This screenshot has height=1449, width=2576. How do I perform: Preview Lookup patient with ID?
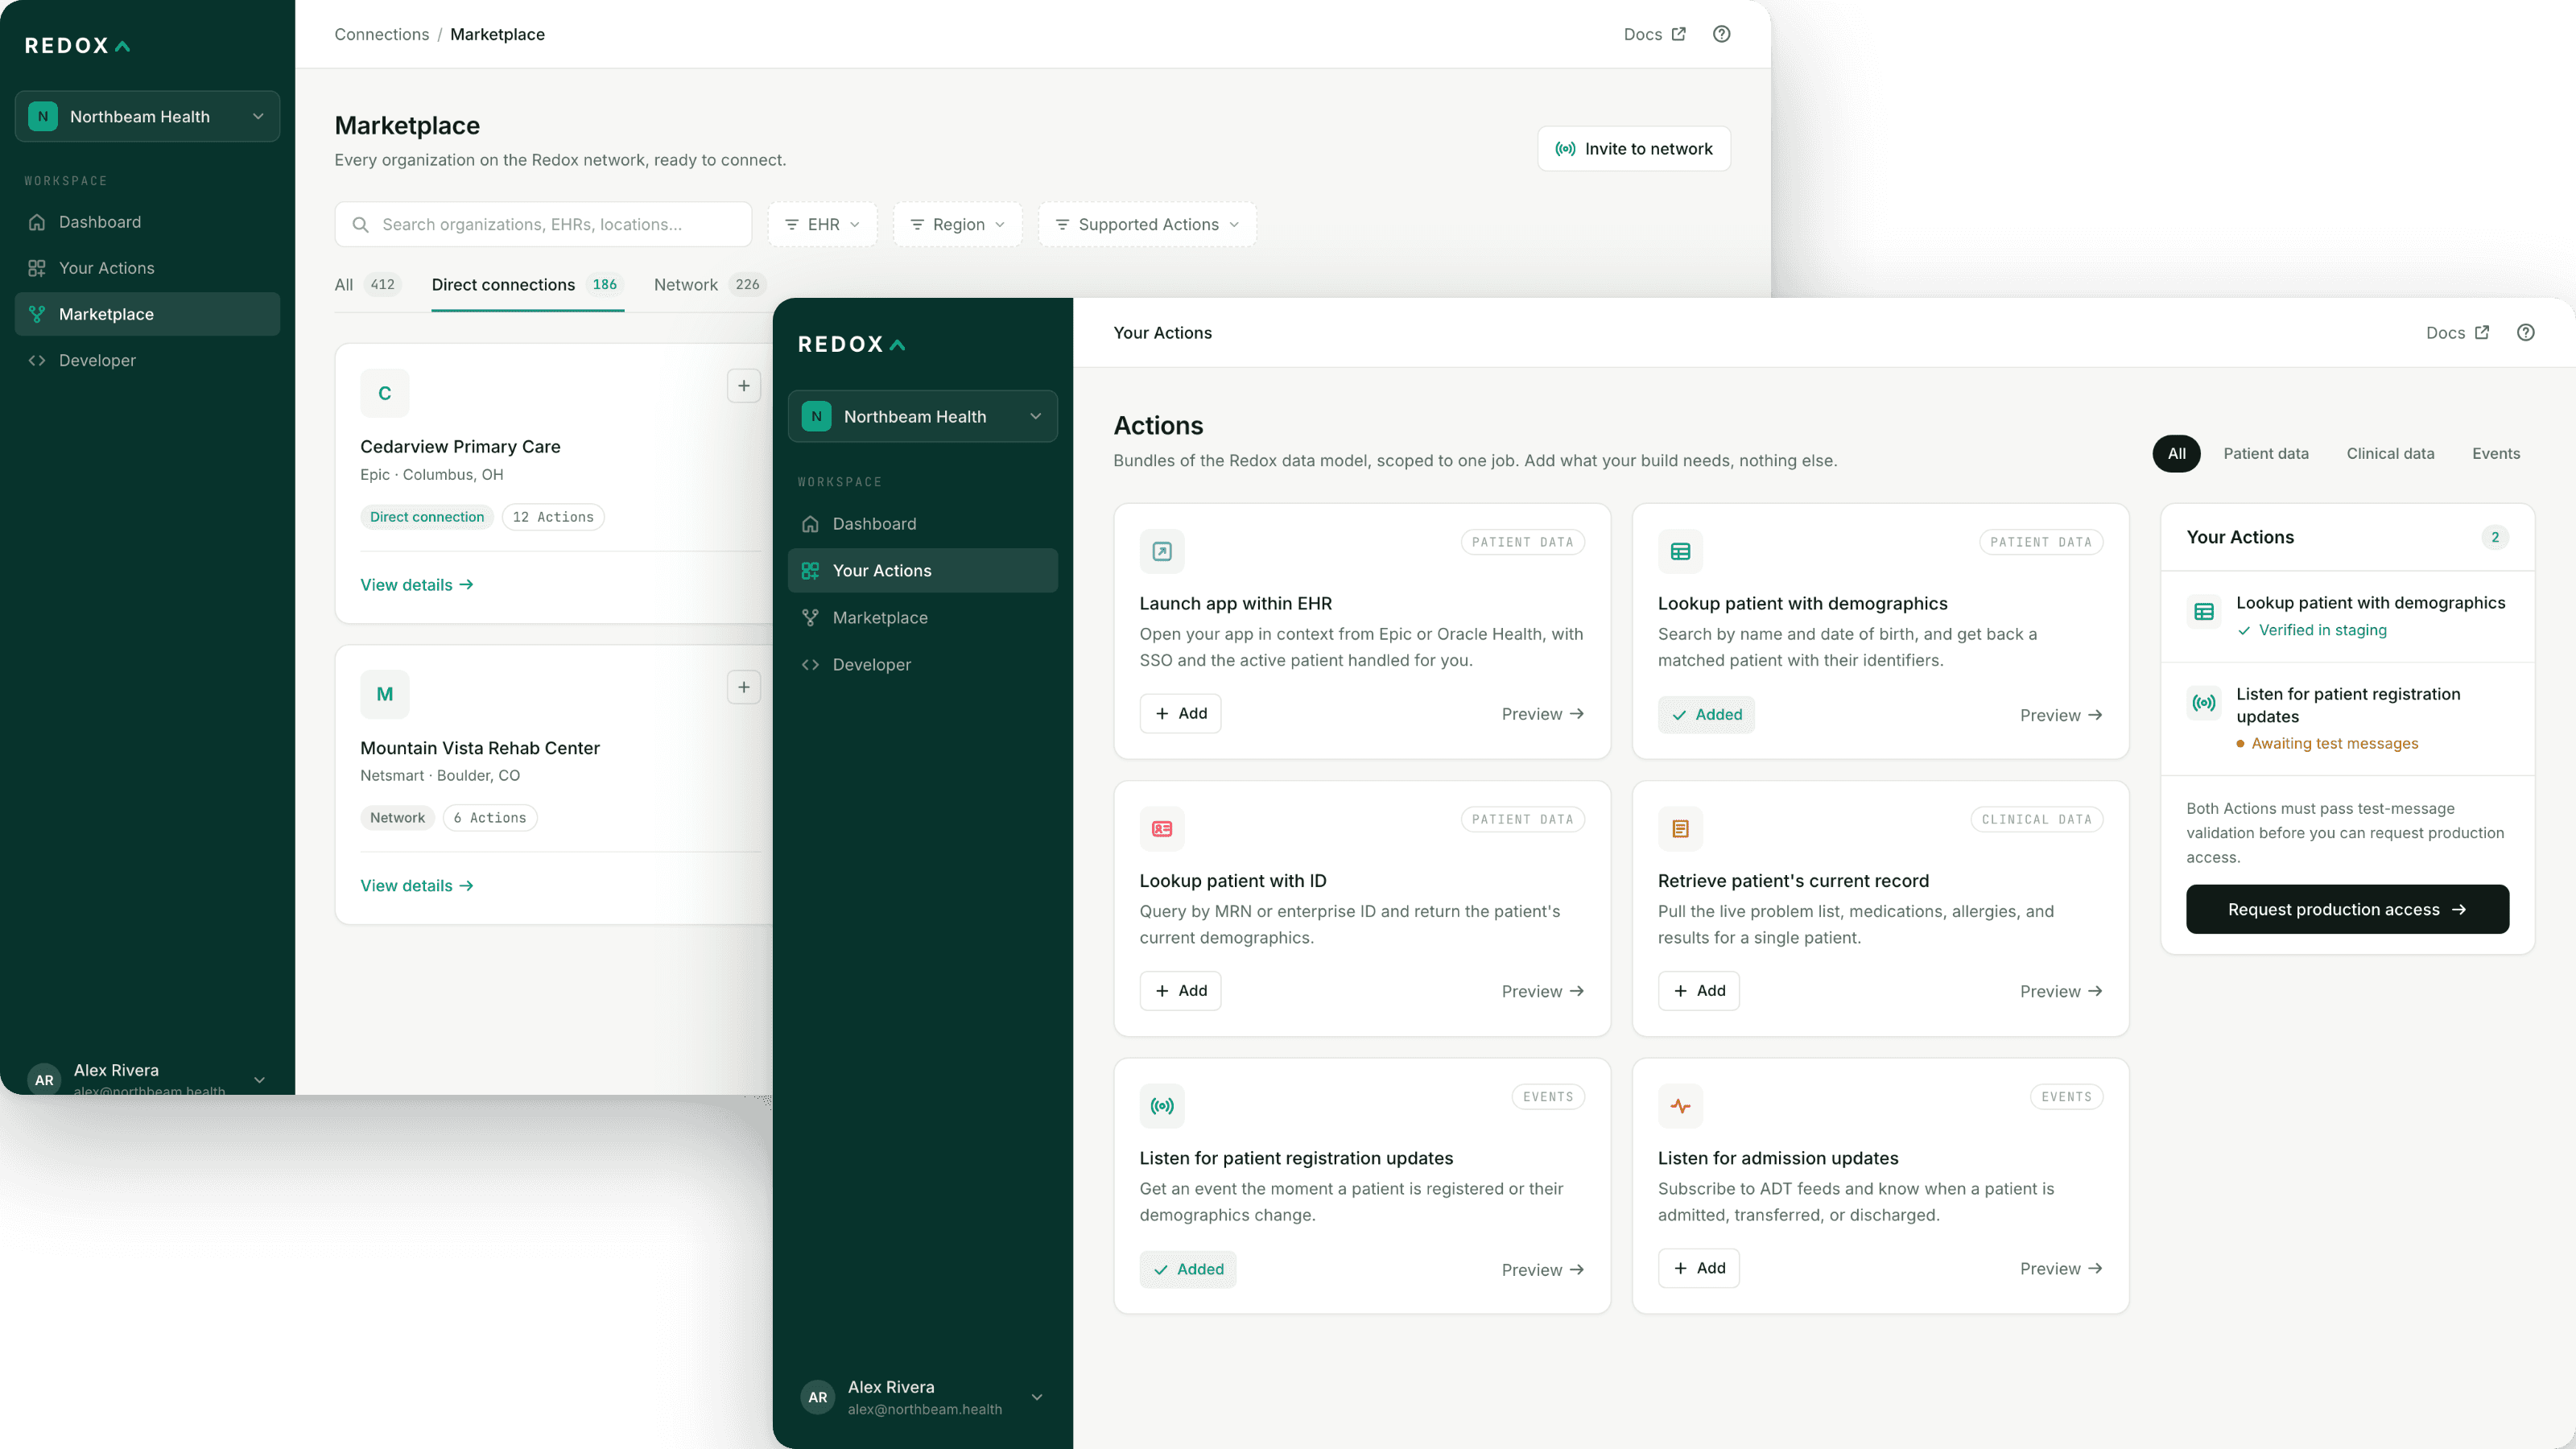click(x=1542, y=991)
